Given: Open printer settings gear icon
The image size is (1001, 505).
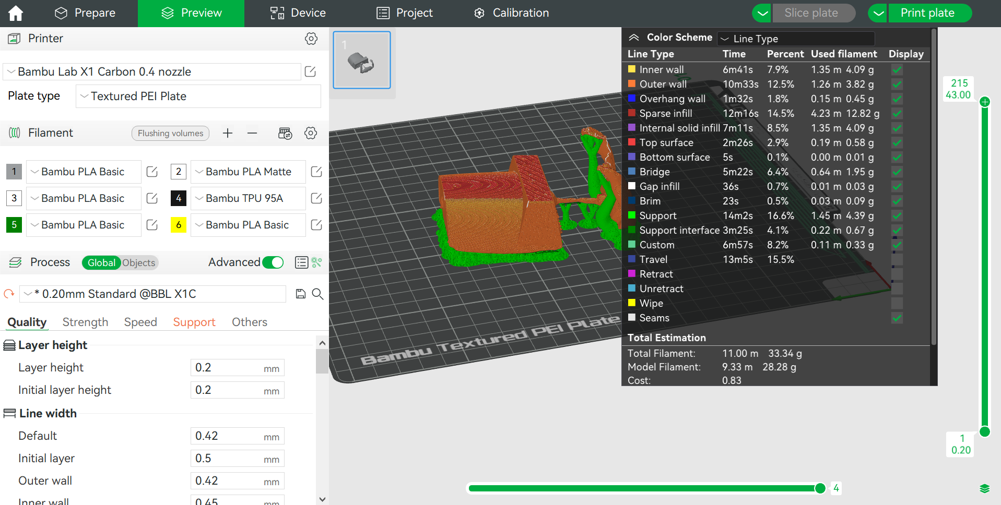Looking at the screenshot, I should point(311,39).
